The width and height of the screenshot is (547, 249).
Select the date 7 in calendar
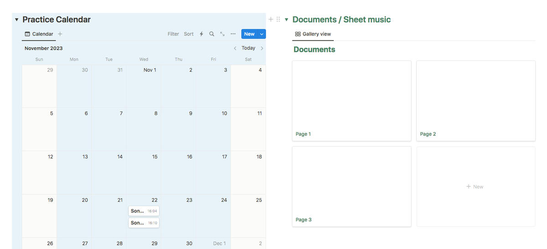[109, 129]
